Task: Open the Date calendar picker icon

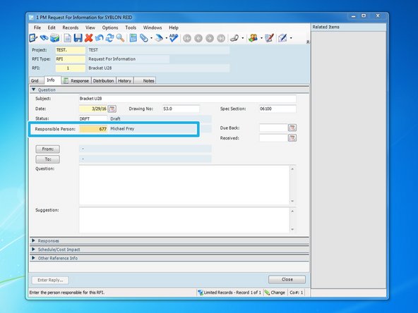Action: (x=112, y=109)
